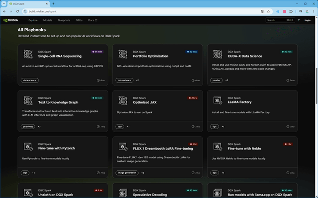Image resolution: width=318 pixels, height=198 pixels.
Task: Click the Single-cell RNA Sequencing card icon
Action: click(28, 54)
